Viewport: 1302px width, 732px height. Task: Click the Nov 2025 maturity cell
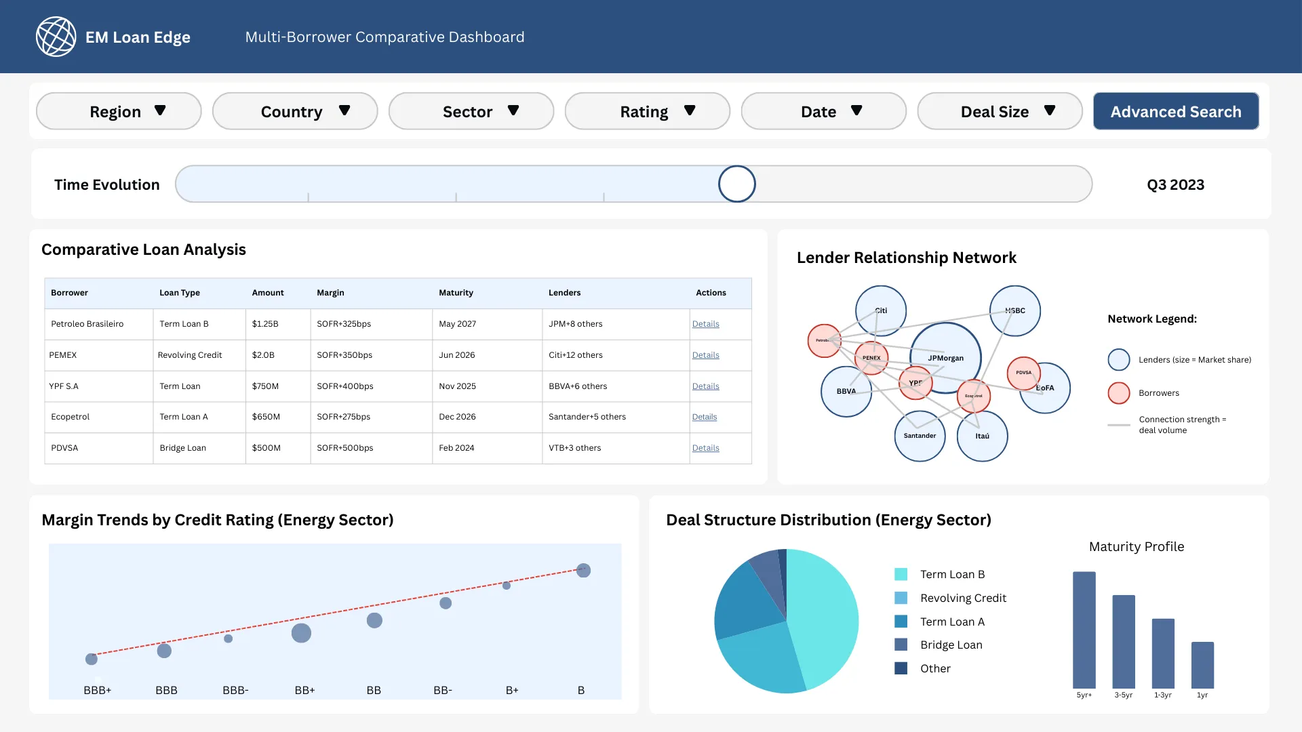click(x=488, y=386)
